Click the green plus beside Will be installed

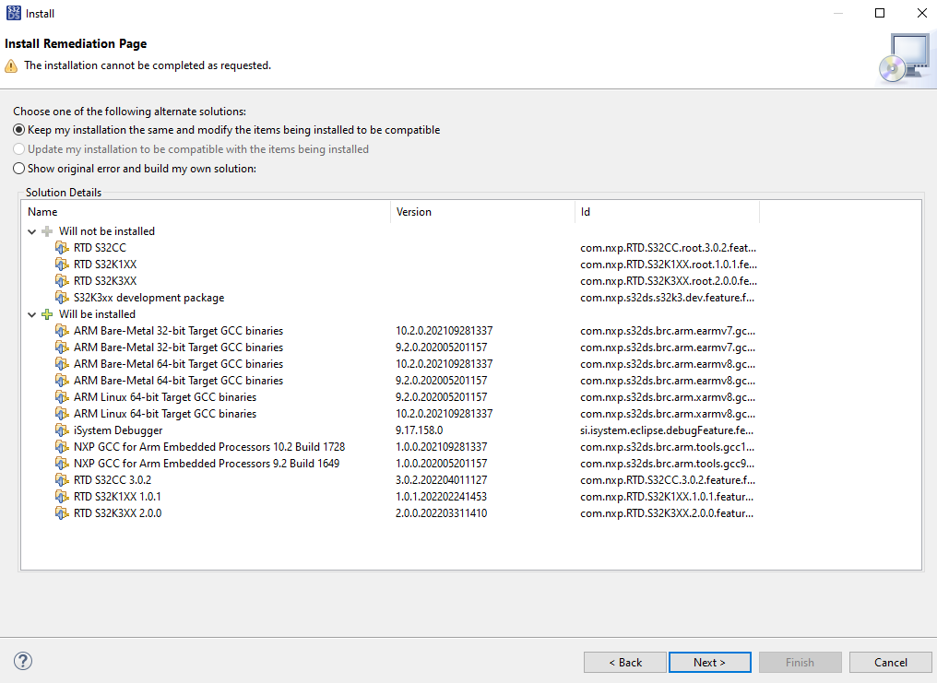46,313
